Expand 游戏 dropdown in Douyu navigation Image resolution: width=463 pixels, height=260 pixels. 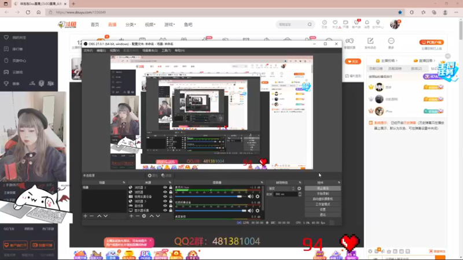point(170,24)
